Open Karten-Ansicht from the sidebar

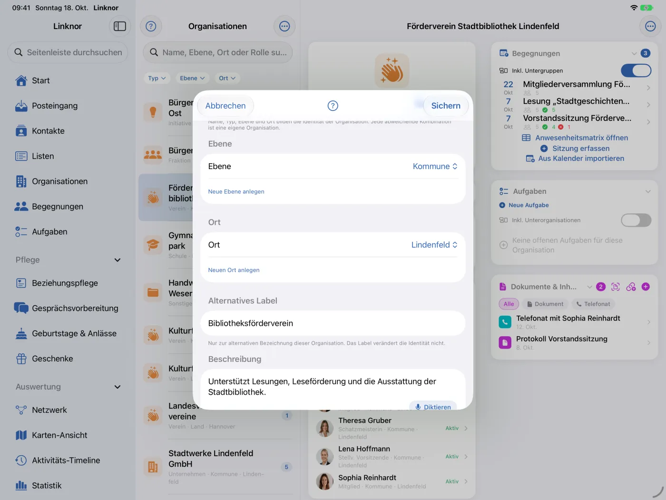pos(68,435)
